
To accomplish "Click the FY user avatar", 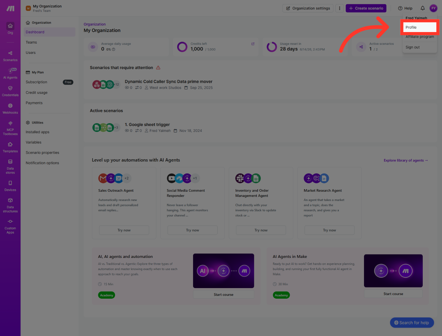I will point(433,8).
